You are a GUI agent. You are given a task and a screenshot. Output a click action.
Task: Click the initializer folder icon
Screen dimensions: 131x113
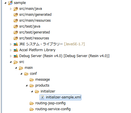(x=37, y=92)
